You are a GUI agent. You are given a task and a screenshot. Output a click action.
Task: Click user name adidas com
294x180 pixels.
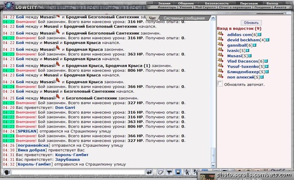point(240,35)
